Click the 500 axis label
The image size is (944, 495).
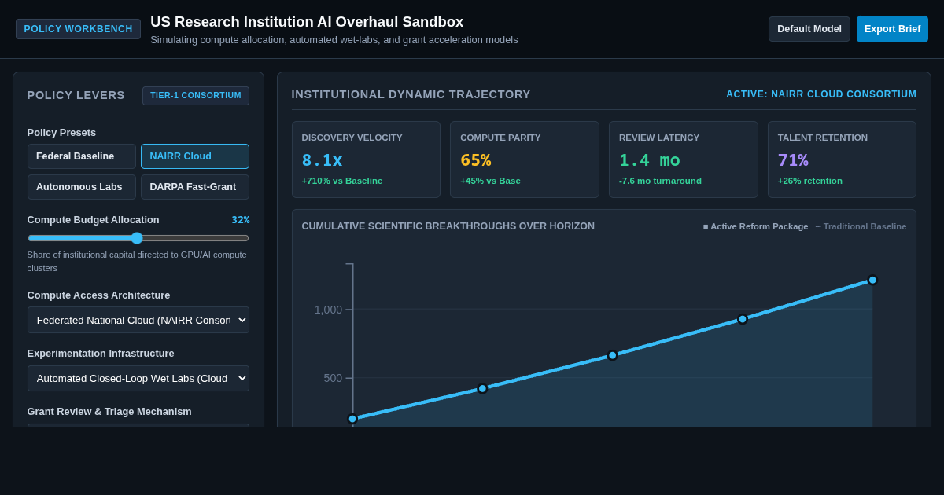point(333,378)
